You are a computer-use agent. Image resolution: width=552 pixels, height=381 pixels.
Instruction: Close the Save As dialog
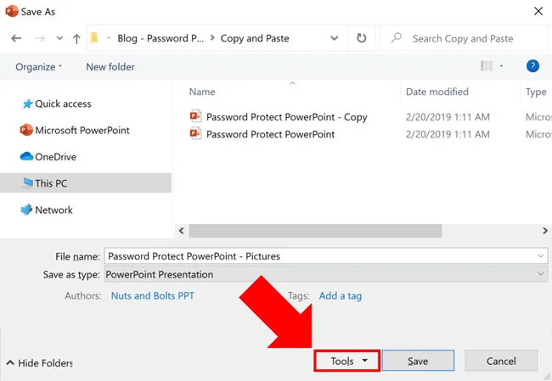(538, 11)
